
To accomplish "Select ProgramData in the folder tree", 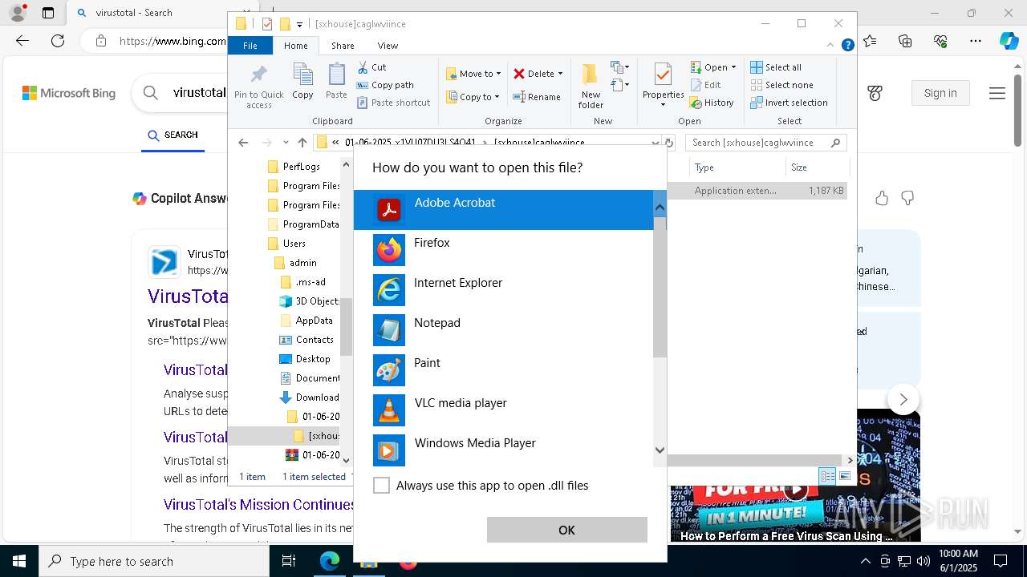I will (x=302, y=224).
